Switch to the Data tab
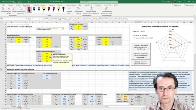Image resolution: width=196 pixels, height=110 pixels. point(60,5)
